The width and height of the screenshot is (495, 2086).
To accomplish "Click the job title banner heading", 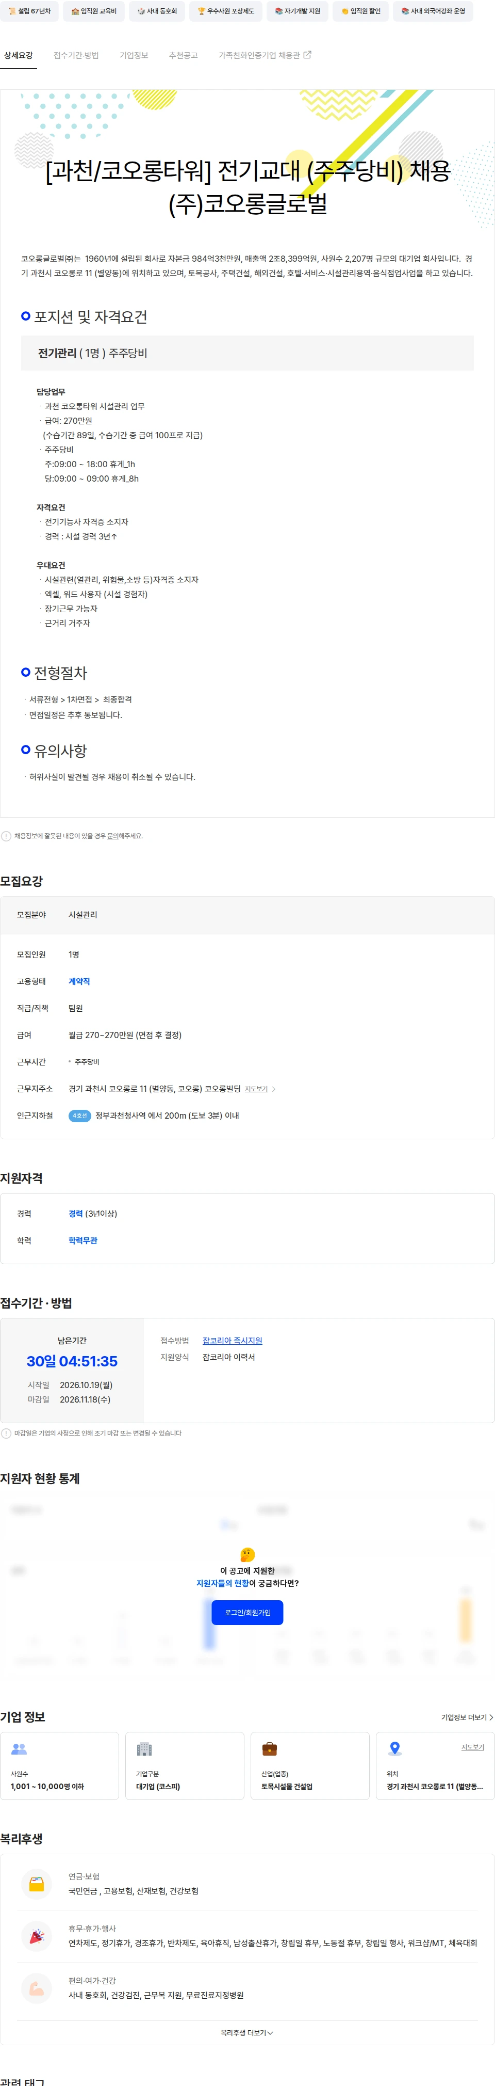I will [247, 187].
